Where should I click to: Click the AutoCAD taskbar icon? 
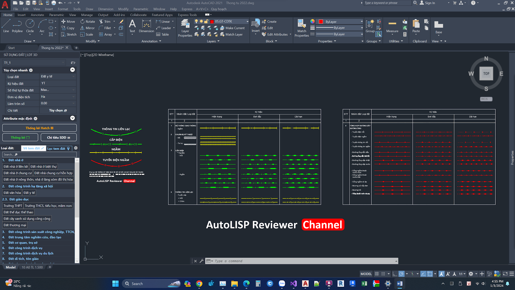point(305,284)
